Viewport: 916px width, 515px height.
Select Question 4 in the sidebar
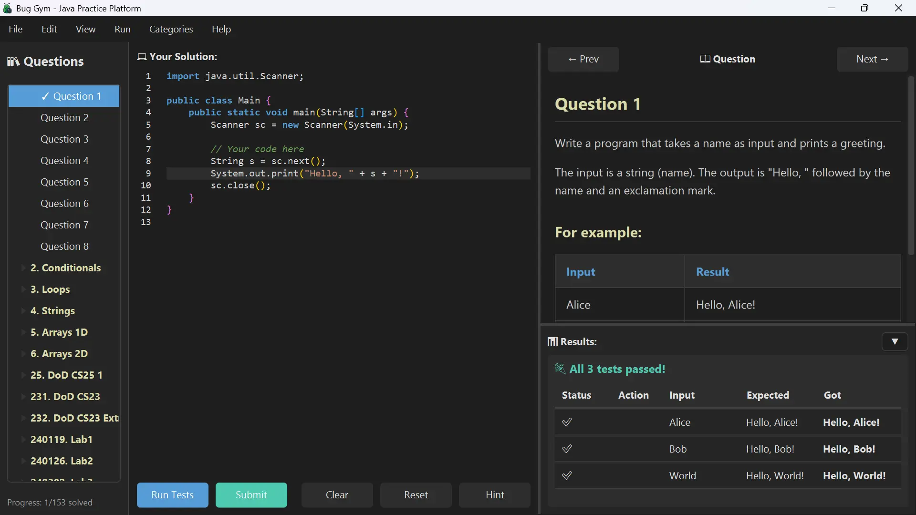pos(65,161)
